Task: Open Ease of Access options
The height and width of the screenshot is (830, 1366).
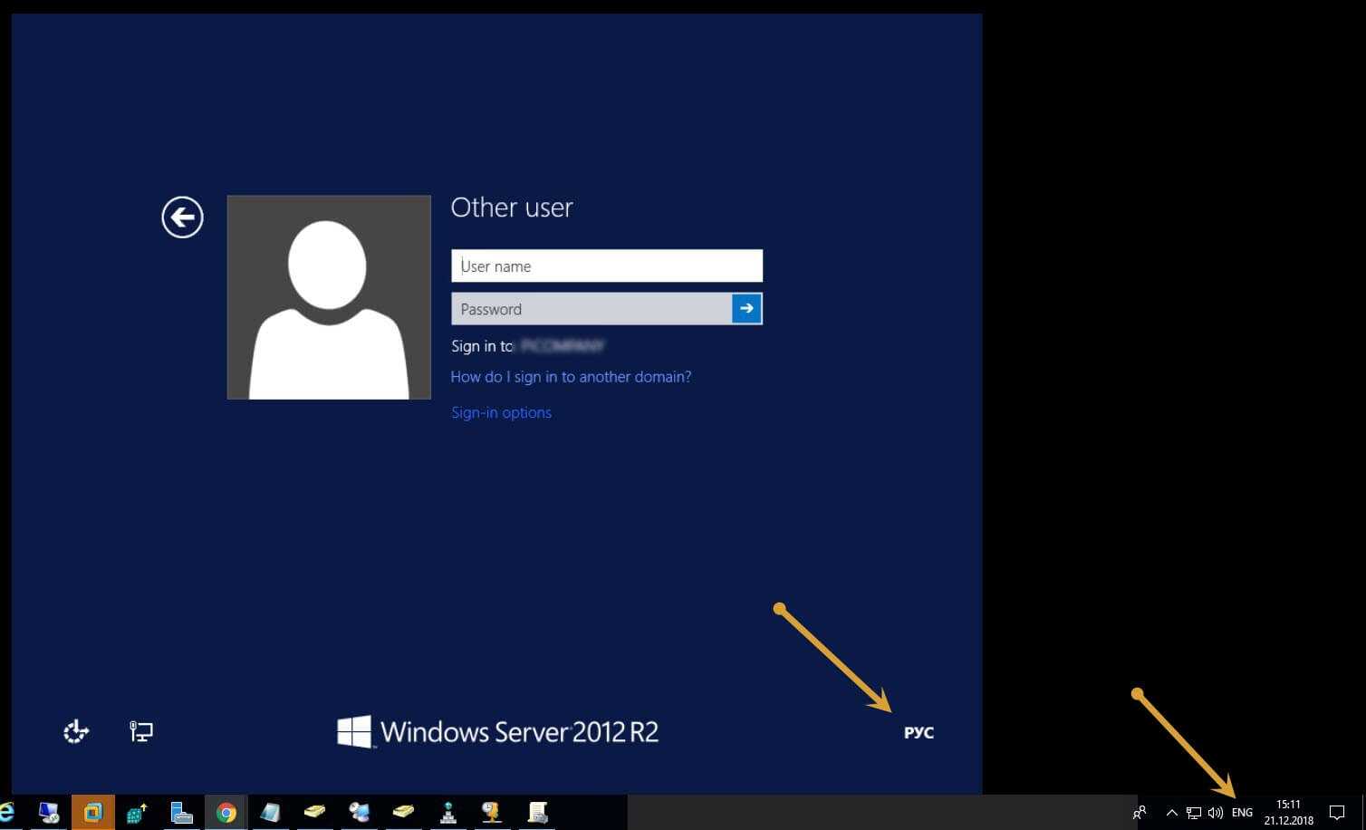Action: pos(76,731)
